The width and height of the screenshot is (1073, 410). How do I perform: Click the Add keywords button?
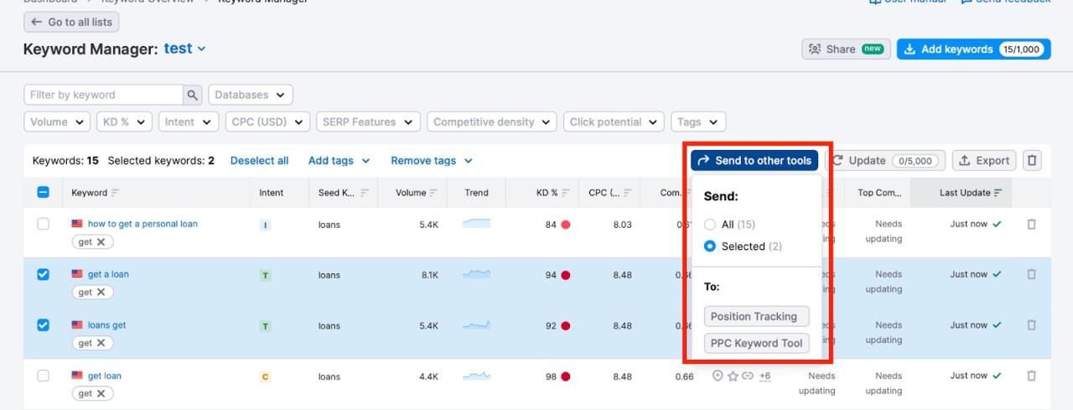[973, 49]
